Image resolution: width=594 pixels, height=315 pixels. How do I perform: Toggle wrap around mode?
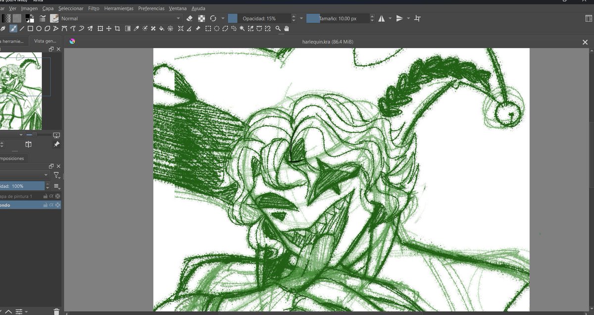pos(417,18)
